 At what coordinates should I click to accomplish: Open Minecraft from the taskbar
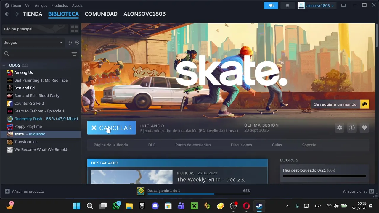[194, 206]
